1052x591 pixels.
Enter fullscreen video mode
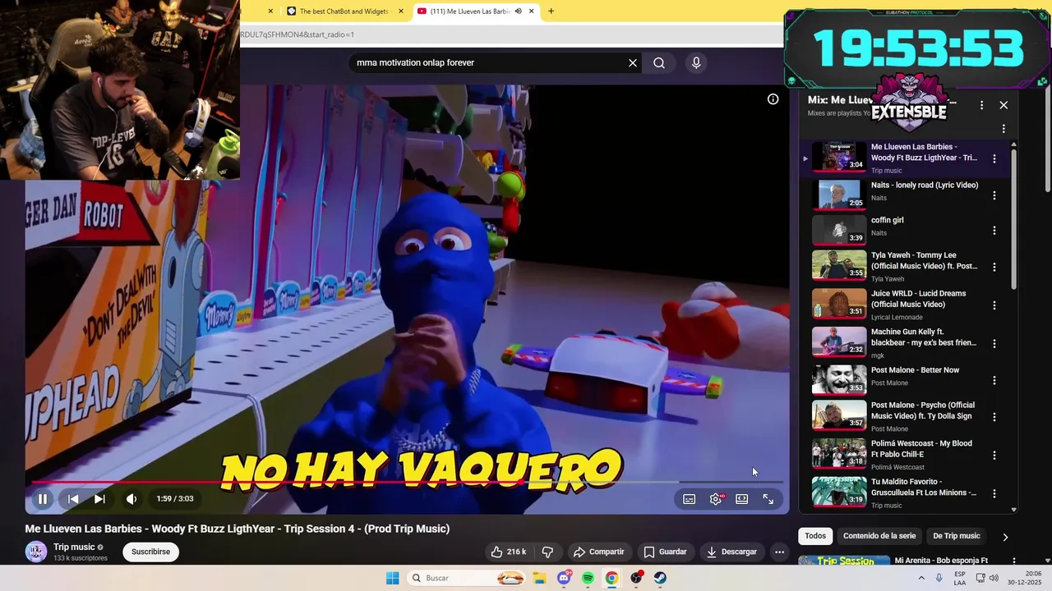coord(768,499)
